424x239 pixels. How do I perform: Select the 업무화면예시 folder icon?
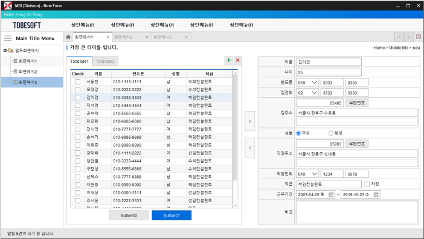(x=11, y=51)
